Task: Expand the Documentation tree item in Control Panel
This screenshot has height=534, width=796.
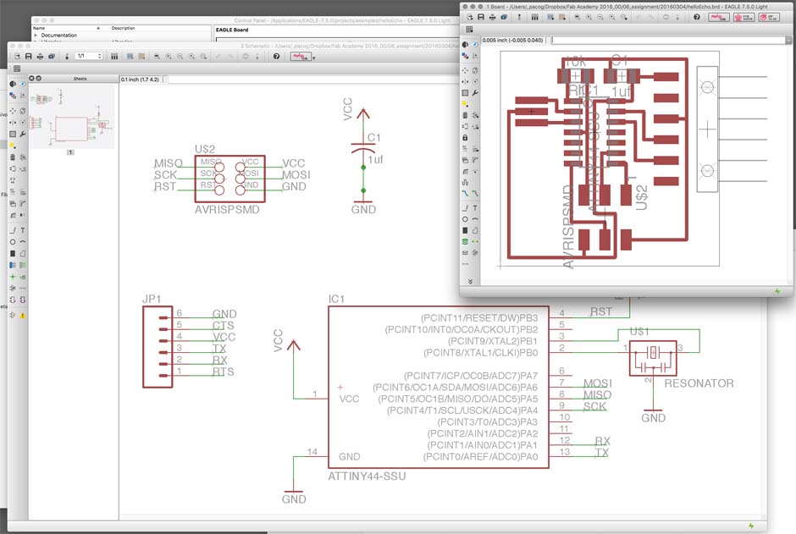Action: (36, 36)
